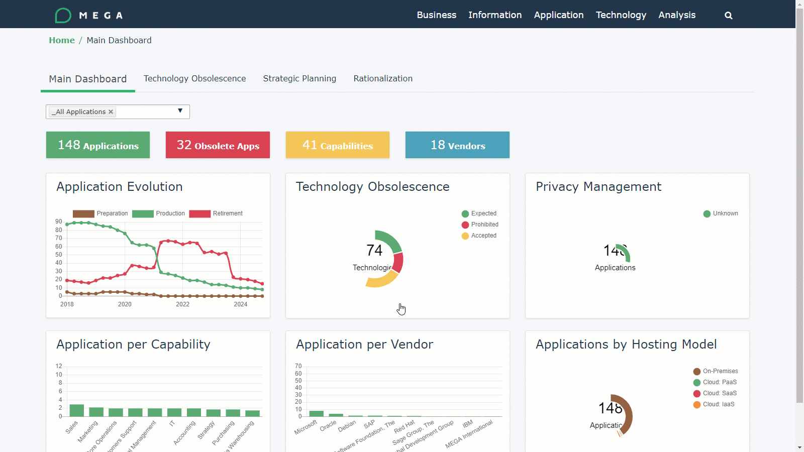The width and height of the screenshot is (804, 452).
Task: Open the Technology menu
Action: pos(621,15)
